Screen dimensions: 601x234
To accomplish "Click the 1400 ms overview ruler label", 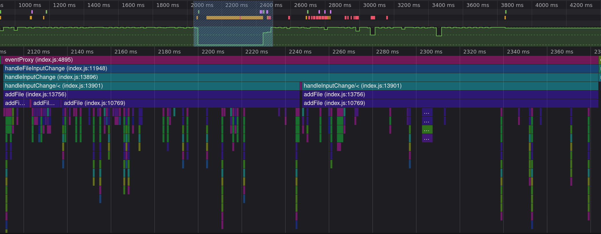I will 99,5.
